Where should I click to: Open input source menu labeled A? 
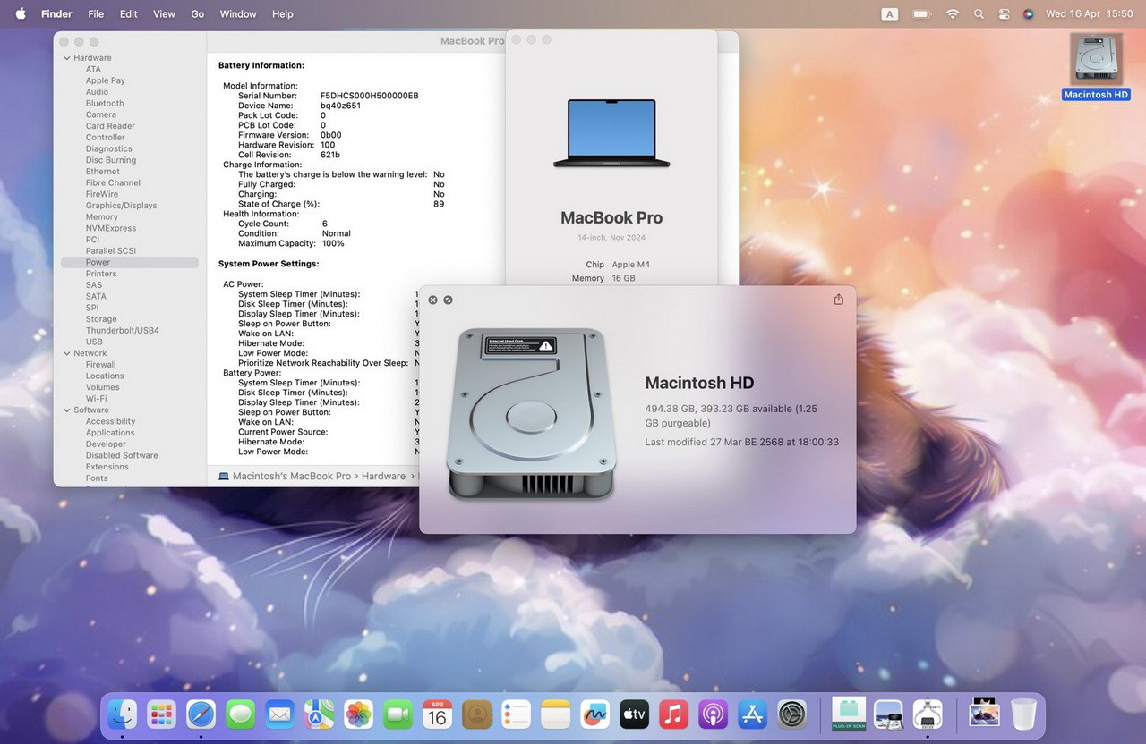point(890,14)
